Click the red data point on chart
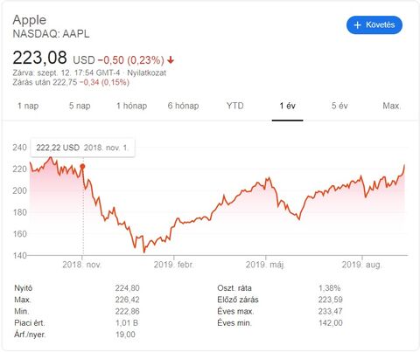 coord(82,167)
